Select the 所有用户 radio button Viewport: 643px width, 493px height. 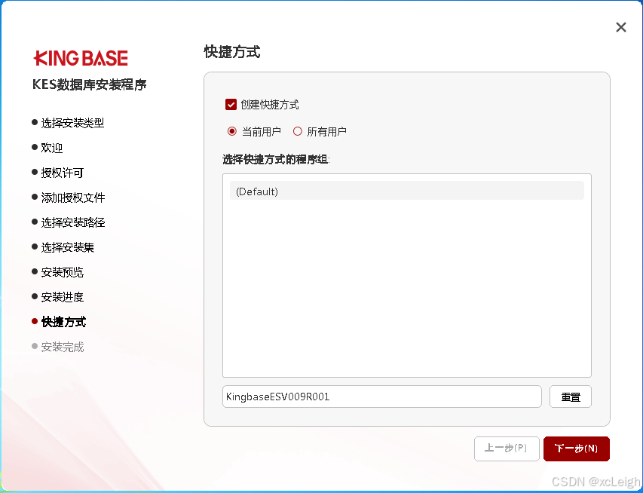pos(298,130)
